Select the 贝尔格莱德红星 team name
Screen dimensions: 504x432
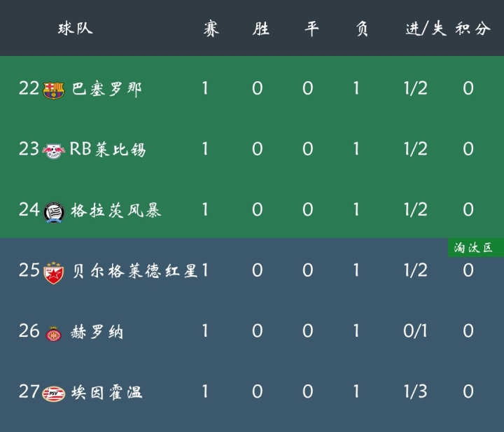135,271
